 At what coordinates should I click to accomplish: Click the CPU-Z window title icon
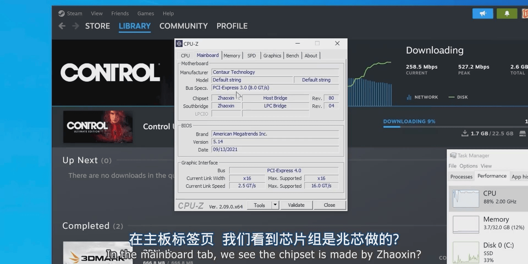(179, 44)
